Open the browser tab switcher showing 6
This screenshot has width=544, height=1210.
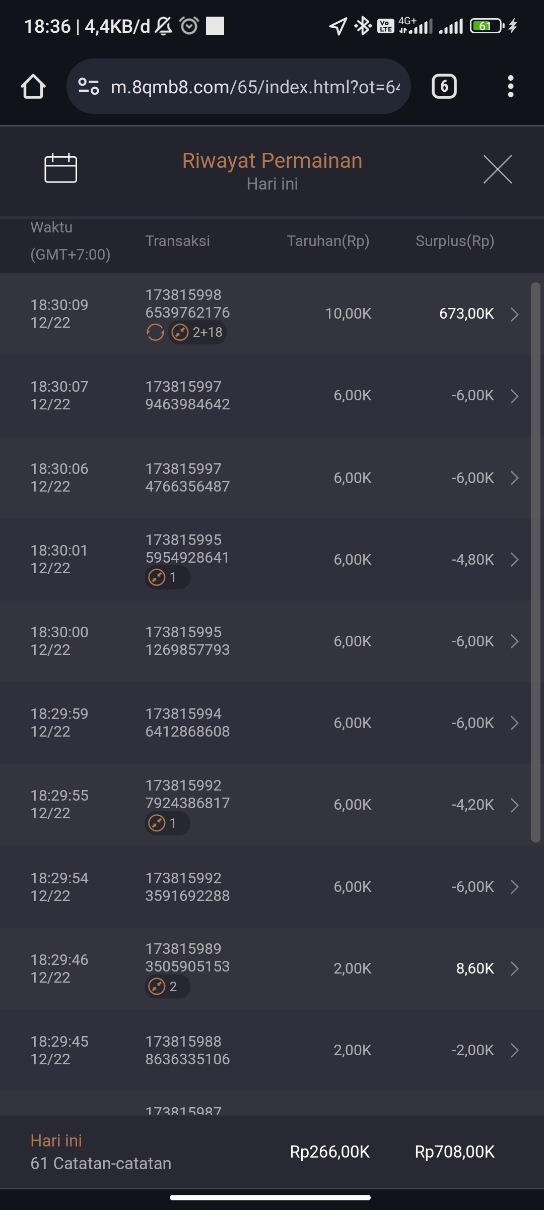[x=444, y=87]
